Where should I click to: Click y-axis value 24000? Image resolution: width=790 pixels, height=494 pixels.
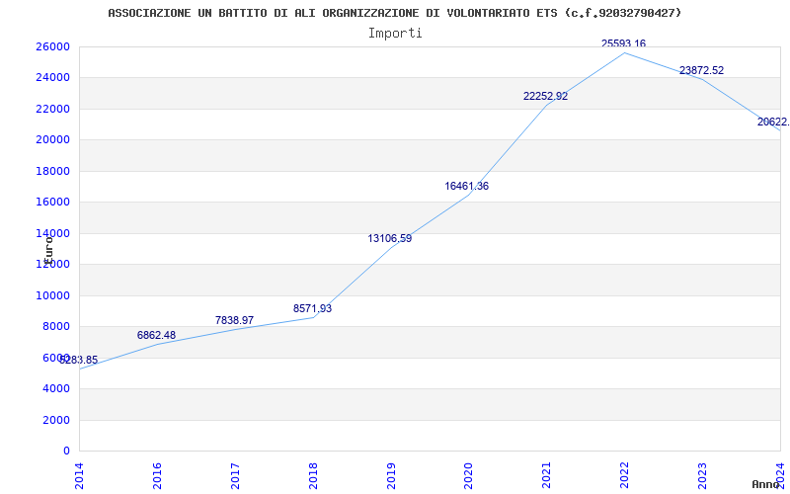(52, 78)
